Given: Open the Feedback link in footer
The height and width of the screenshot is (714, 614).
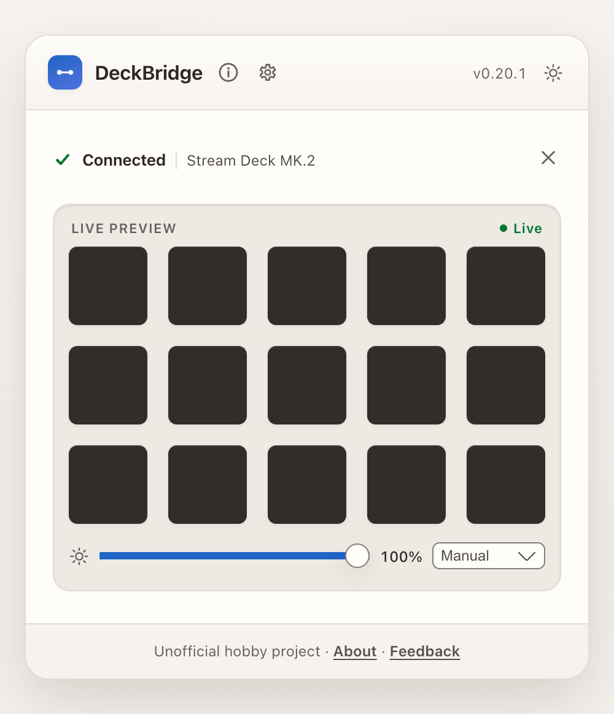Looking at the screenshot, I should (424, 651).
